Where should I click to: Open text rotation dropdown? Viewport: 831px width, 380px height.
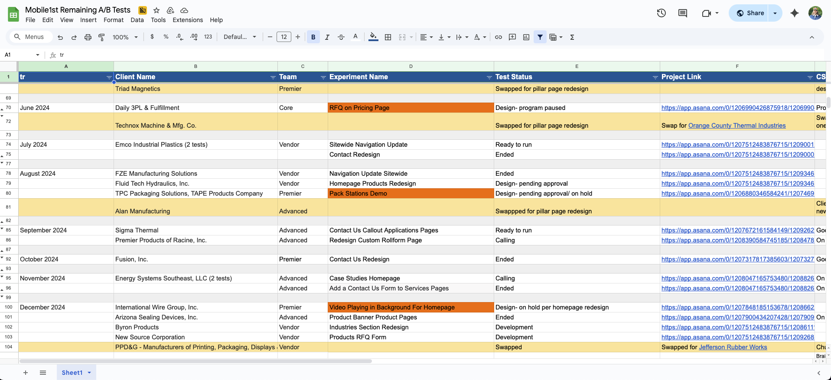click(480, 37)
